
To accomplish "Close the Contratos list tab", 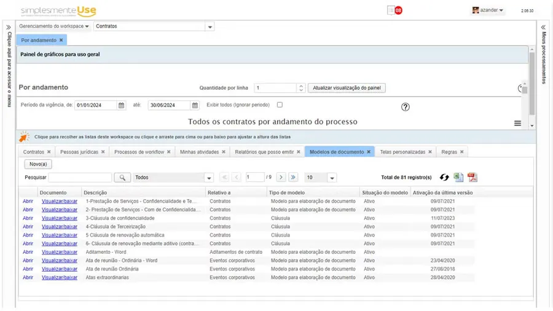I will [x=49, y=152].
